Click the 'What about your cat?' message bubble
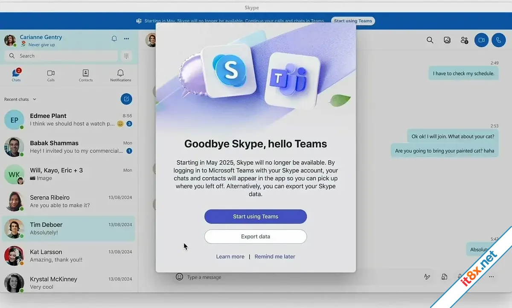The image size is (512, 308). (x=453, y=137)
